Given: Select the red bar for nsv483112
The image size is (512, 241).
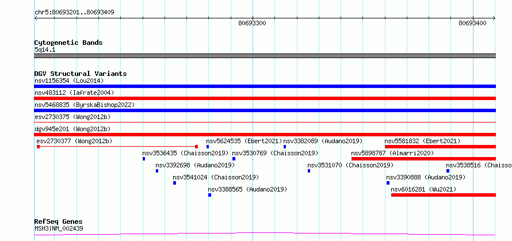Looking at the screenshot, I should tap(265, 98).
